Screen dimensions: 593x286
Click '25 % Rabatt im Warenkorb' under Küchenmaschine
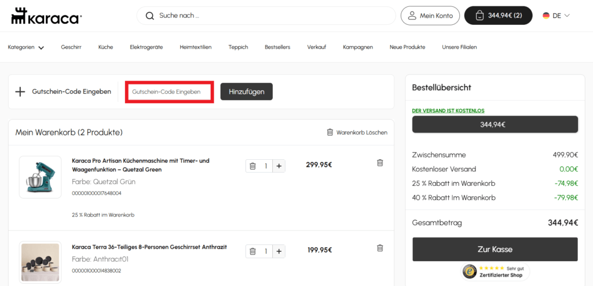click(103, 215)
